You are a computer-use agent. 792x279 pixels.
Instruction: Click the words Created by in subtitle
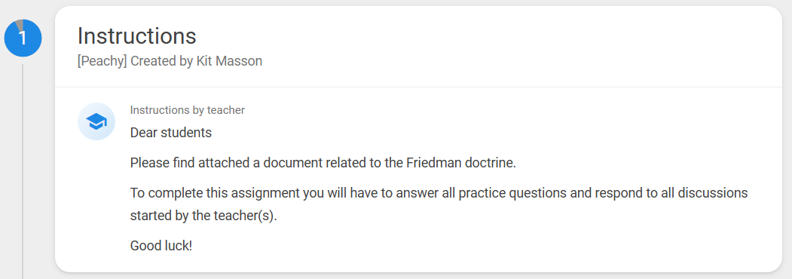161,62
